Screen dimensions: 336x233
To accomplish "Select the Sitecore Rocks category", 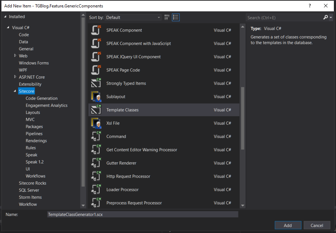I will (x=32, y=183).
